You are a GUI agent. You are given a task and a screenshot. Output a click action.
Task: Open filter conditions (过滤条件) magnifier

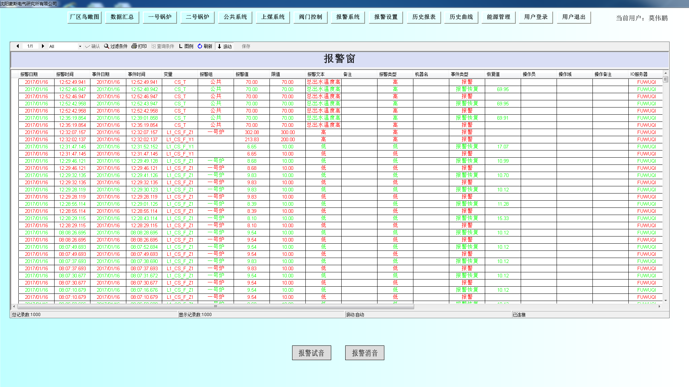click(x=107, y=46)
